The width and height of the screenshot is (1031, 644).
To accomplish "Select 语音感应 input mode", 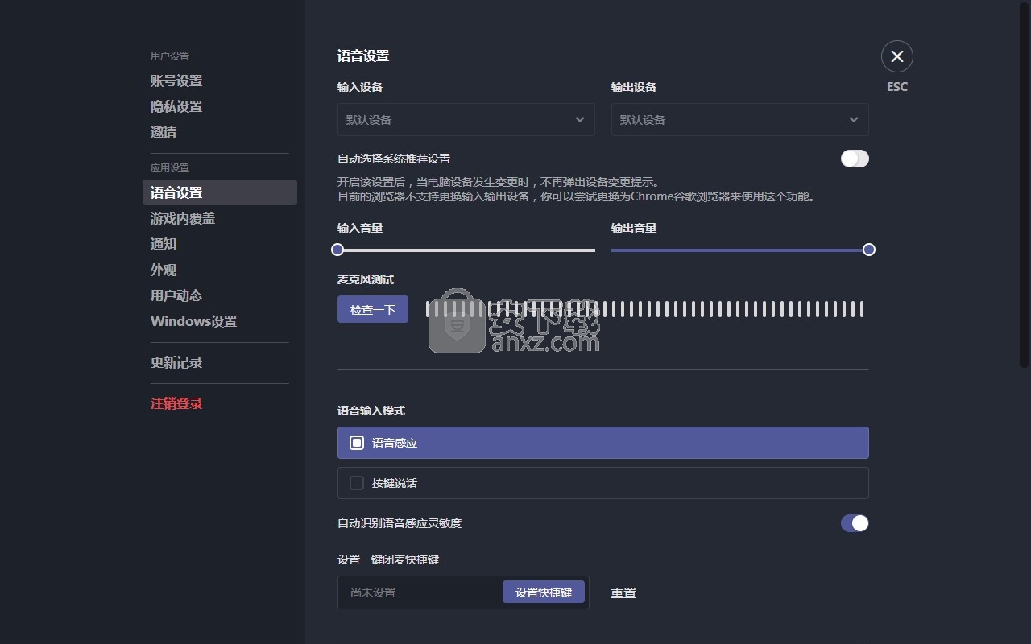I will point(603,443).
